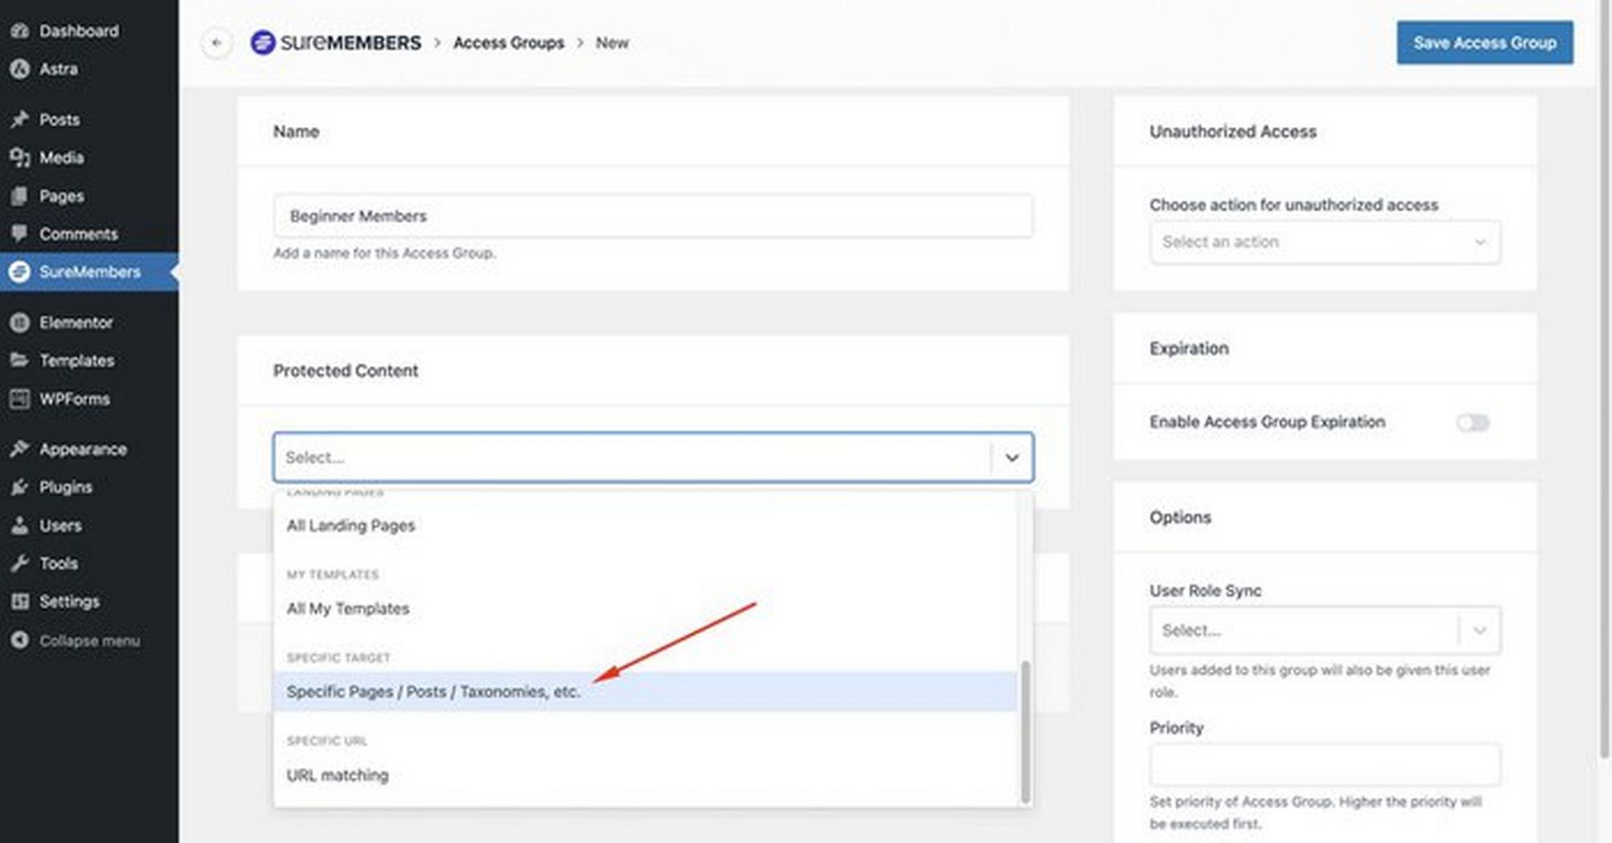
Task: Click the SureMembers logo in header
Action: (x=336, y=43)
